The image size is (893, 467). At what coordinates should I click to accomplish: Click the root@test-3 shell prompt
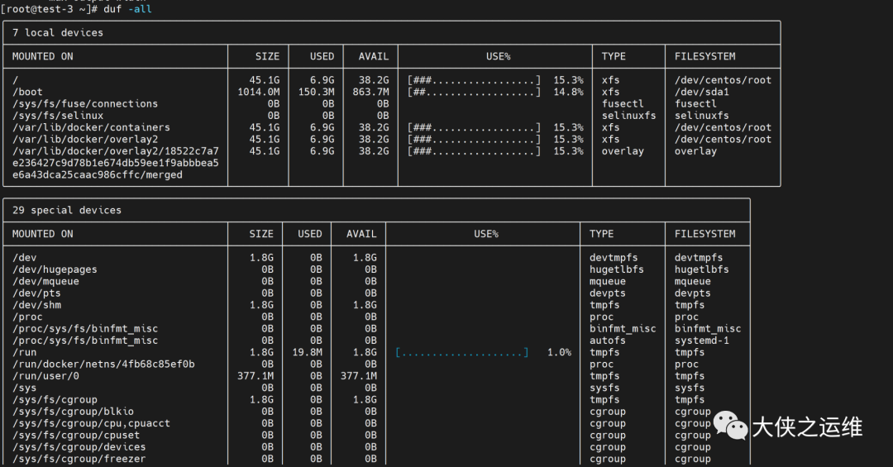(49, 9)
